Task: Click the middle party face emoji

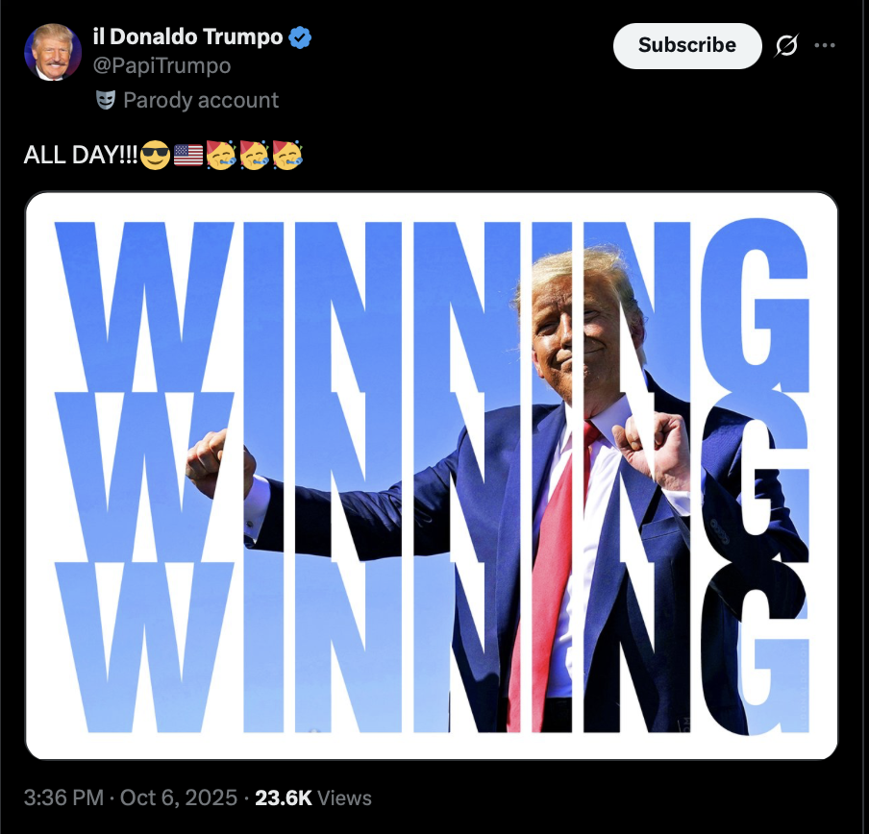Action: [255, 155]
